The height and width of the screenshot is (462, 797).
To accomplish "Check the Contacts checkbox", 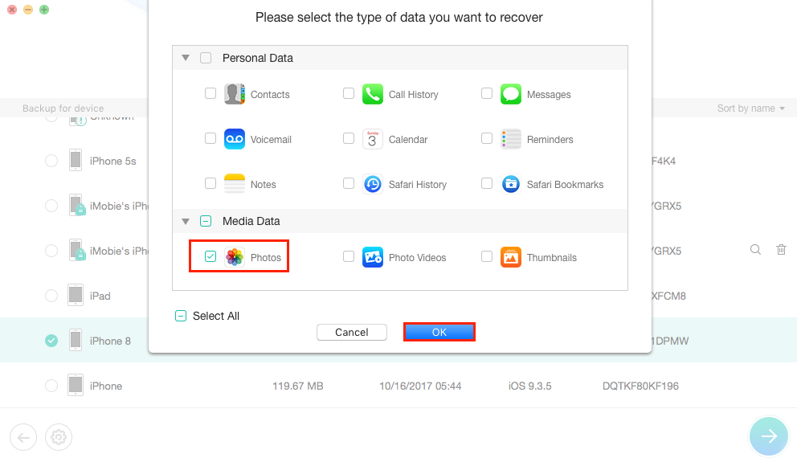I will pos(210,93).
